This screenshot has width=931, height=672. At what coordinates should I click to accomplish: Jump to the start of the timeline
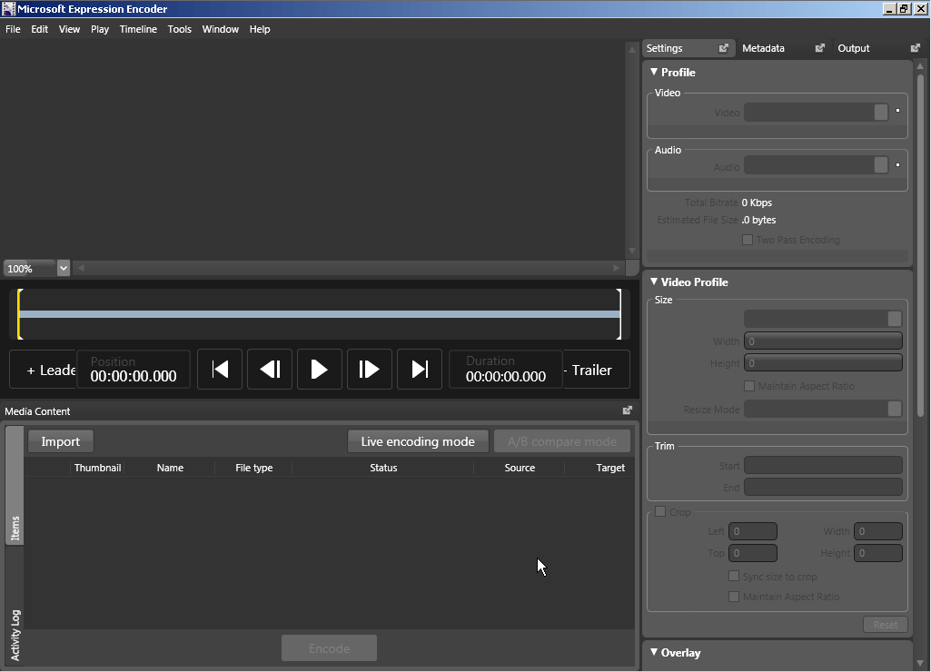[220, 370]
